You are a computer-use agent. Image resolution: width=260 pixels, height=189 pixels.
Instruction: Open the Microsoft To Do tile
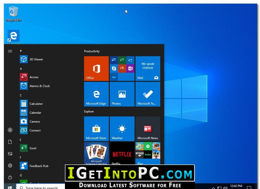[x=148, y=94]
